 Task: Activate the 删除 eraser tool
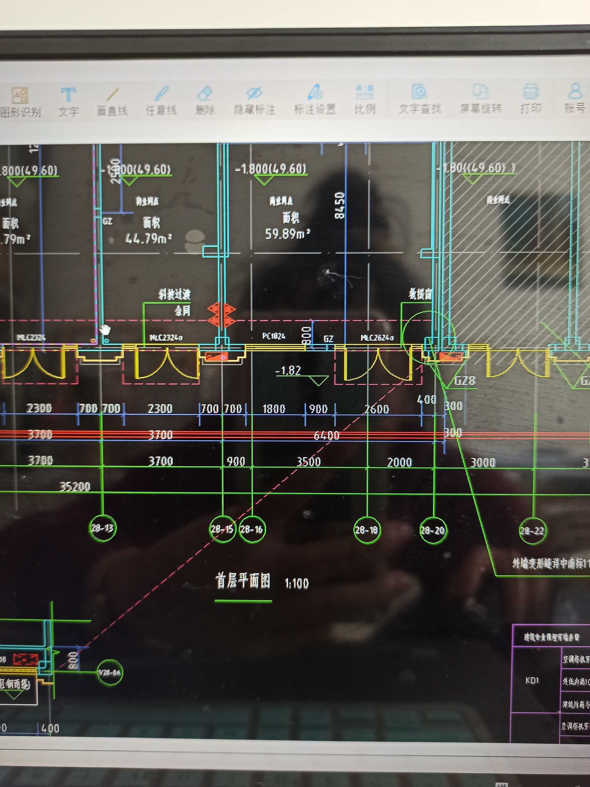click(205, 101)
